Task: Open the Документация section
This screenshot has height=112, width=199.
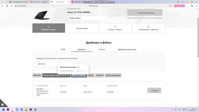Action: (82, 28)
